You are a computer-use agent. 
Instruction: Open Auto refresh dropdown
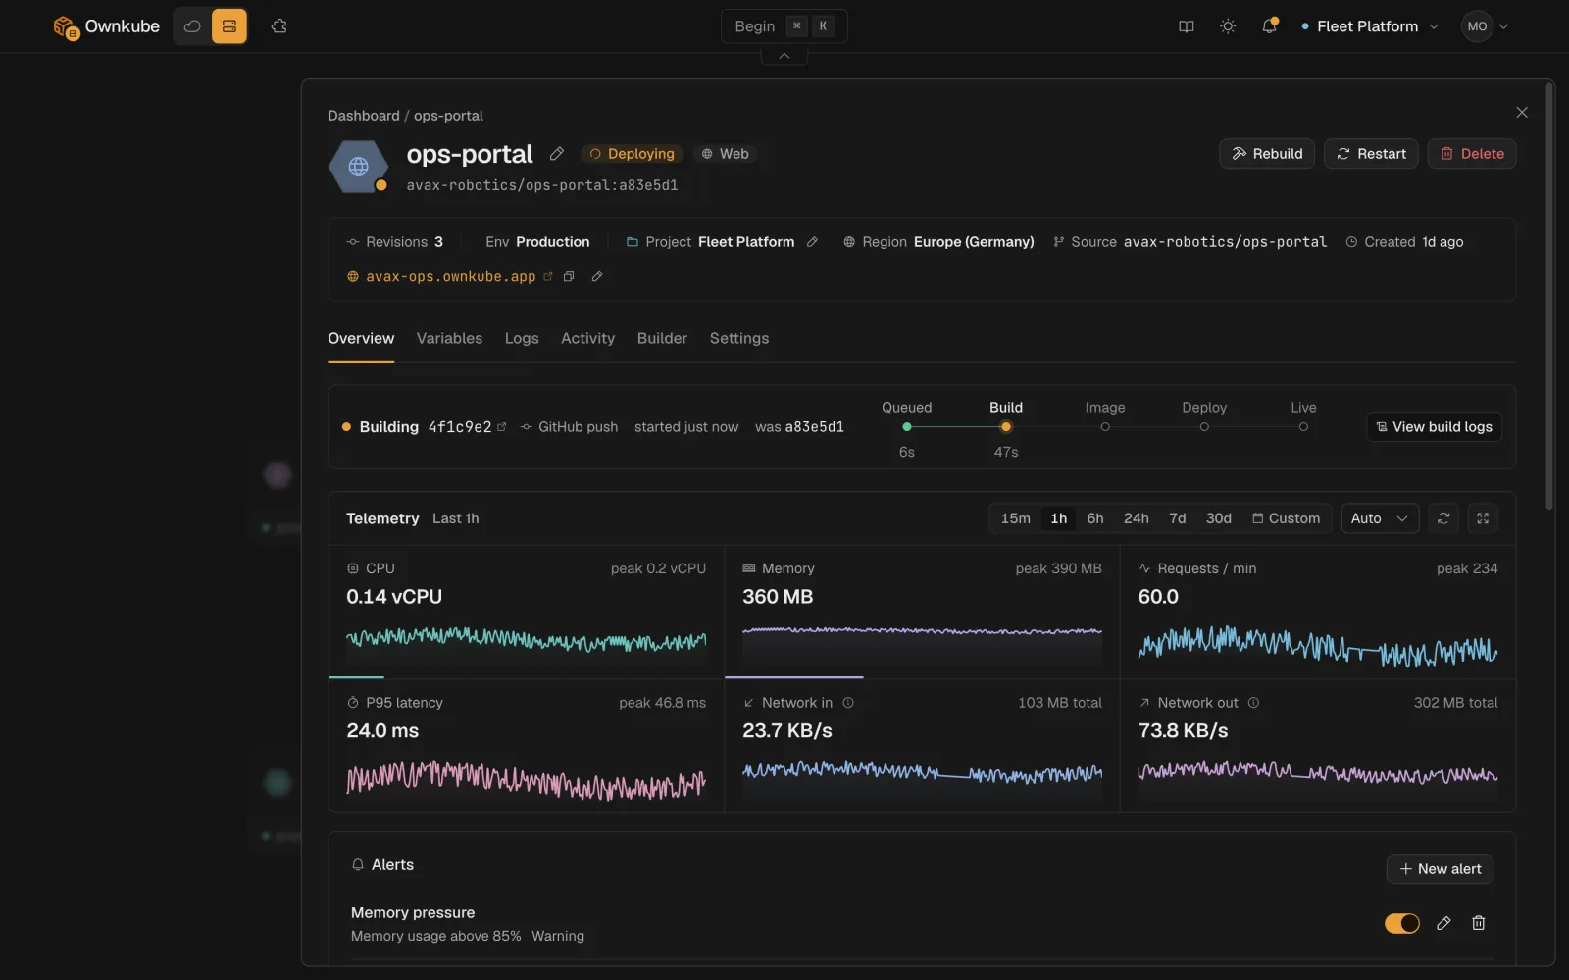point(1380,518)
